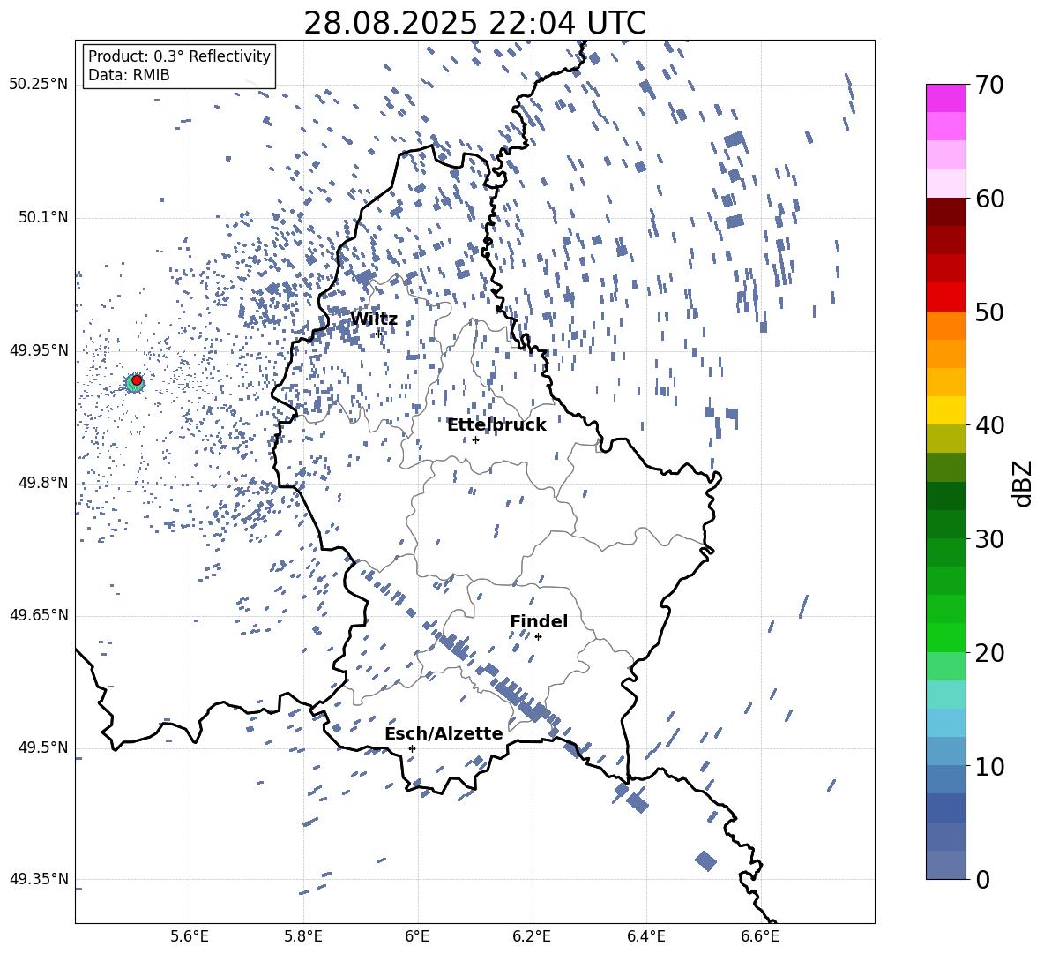1044x954 pixels.
Task: Click the 49.65°N latitude label
Action: pos(39,614)
